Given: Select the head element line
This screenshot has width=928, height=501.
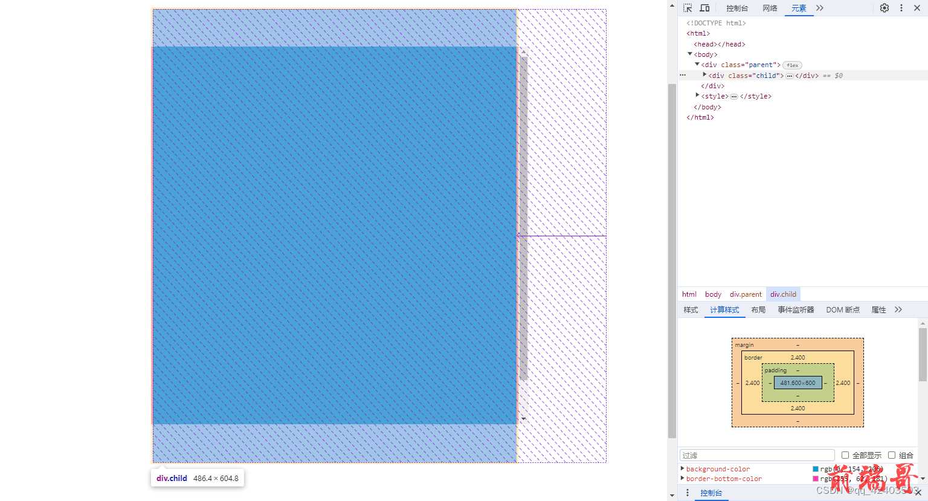Looking at the screenshot, I should click(720, 44).
